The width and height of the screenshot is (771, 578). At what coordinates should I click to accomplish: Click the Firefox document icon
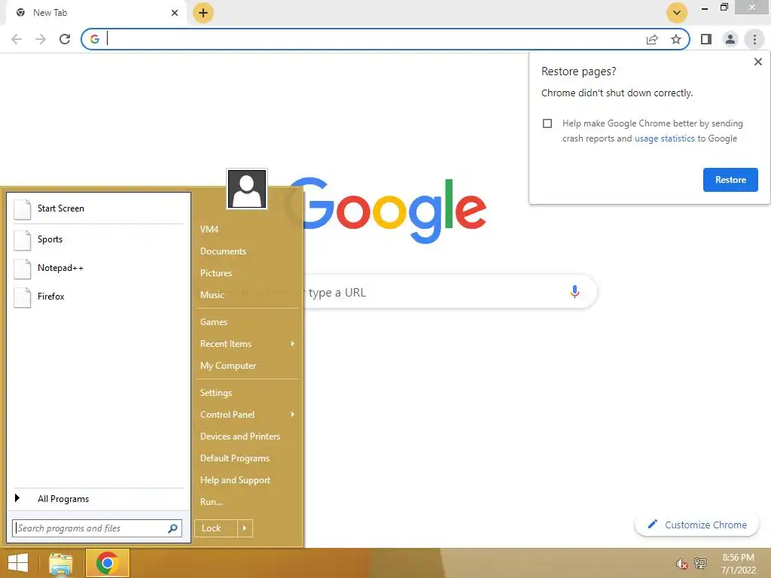coord(22,297)
